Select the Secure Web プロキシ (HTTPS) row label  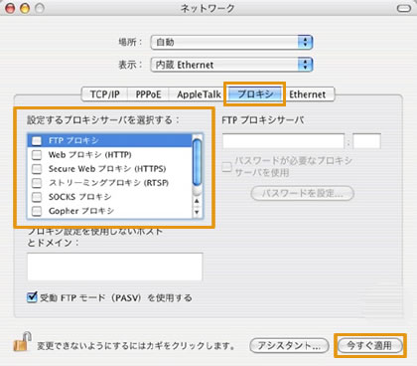(x=107, y=169)
